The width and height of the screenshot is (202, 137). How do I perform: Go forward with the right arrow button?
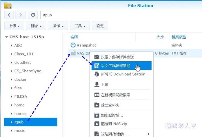tap(20, 15)
